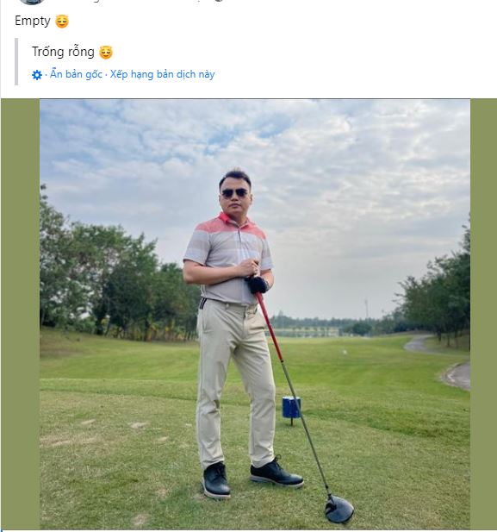This screenshot has height=532, width=497.
Task: Click the emoji after the word "Empty"
Action: pos(62,22)
